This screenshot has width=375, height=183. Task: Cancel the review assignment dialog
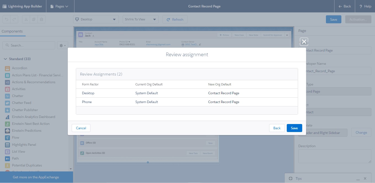(x=81, y=128)
